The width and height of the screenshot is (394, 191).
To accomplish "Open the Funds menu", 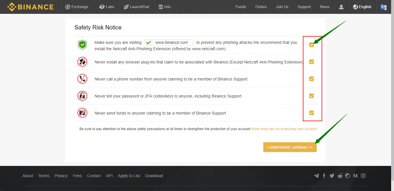I will [x=241, y=7].
